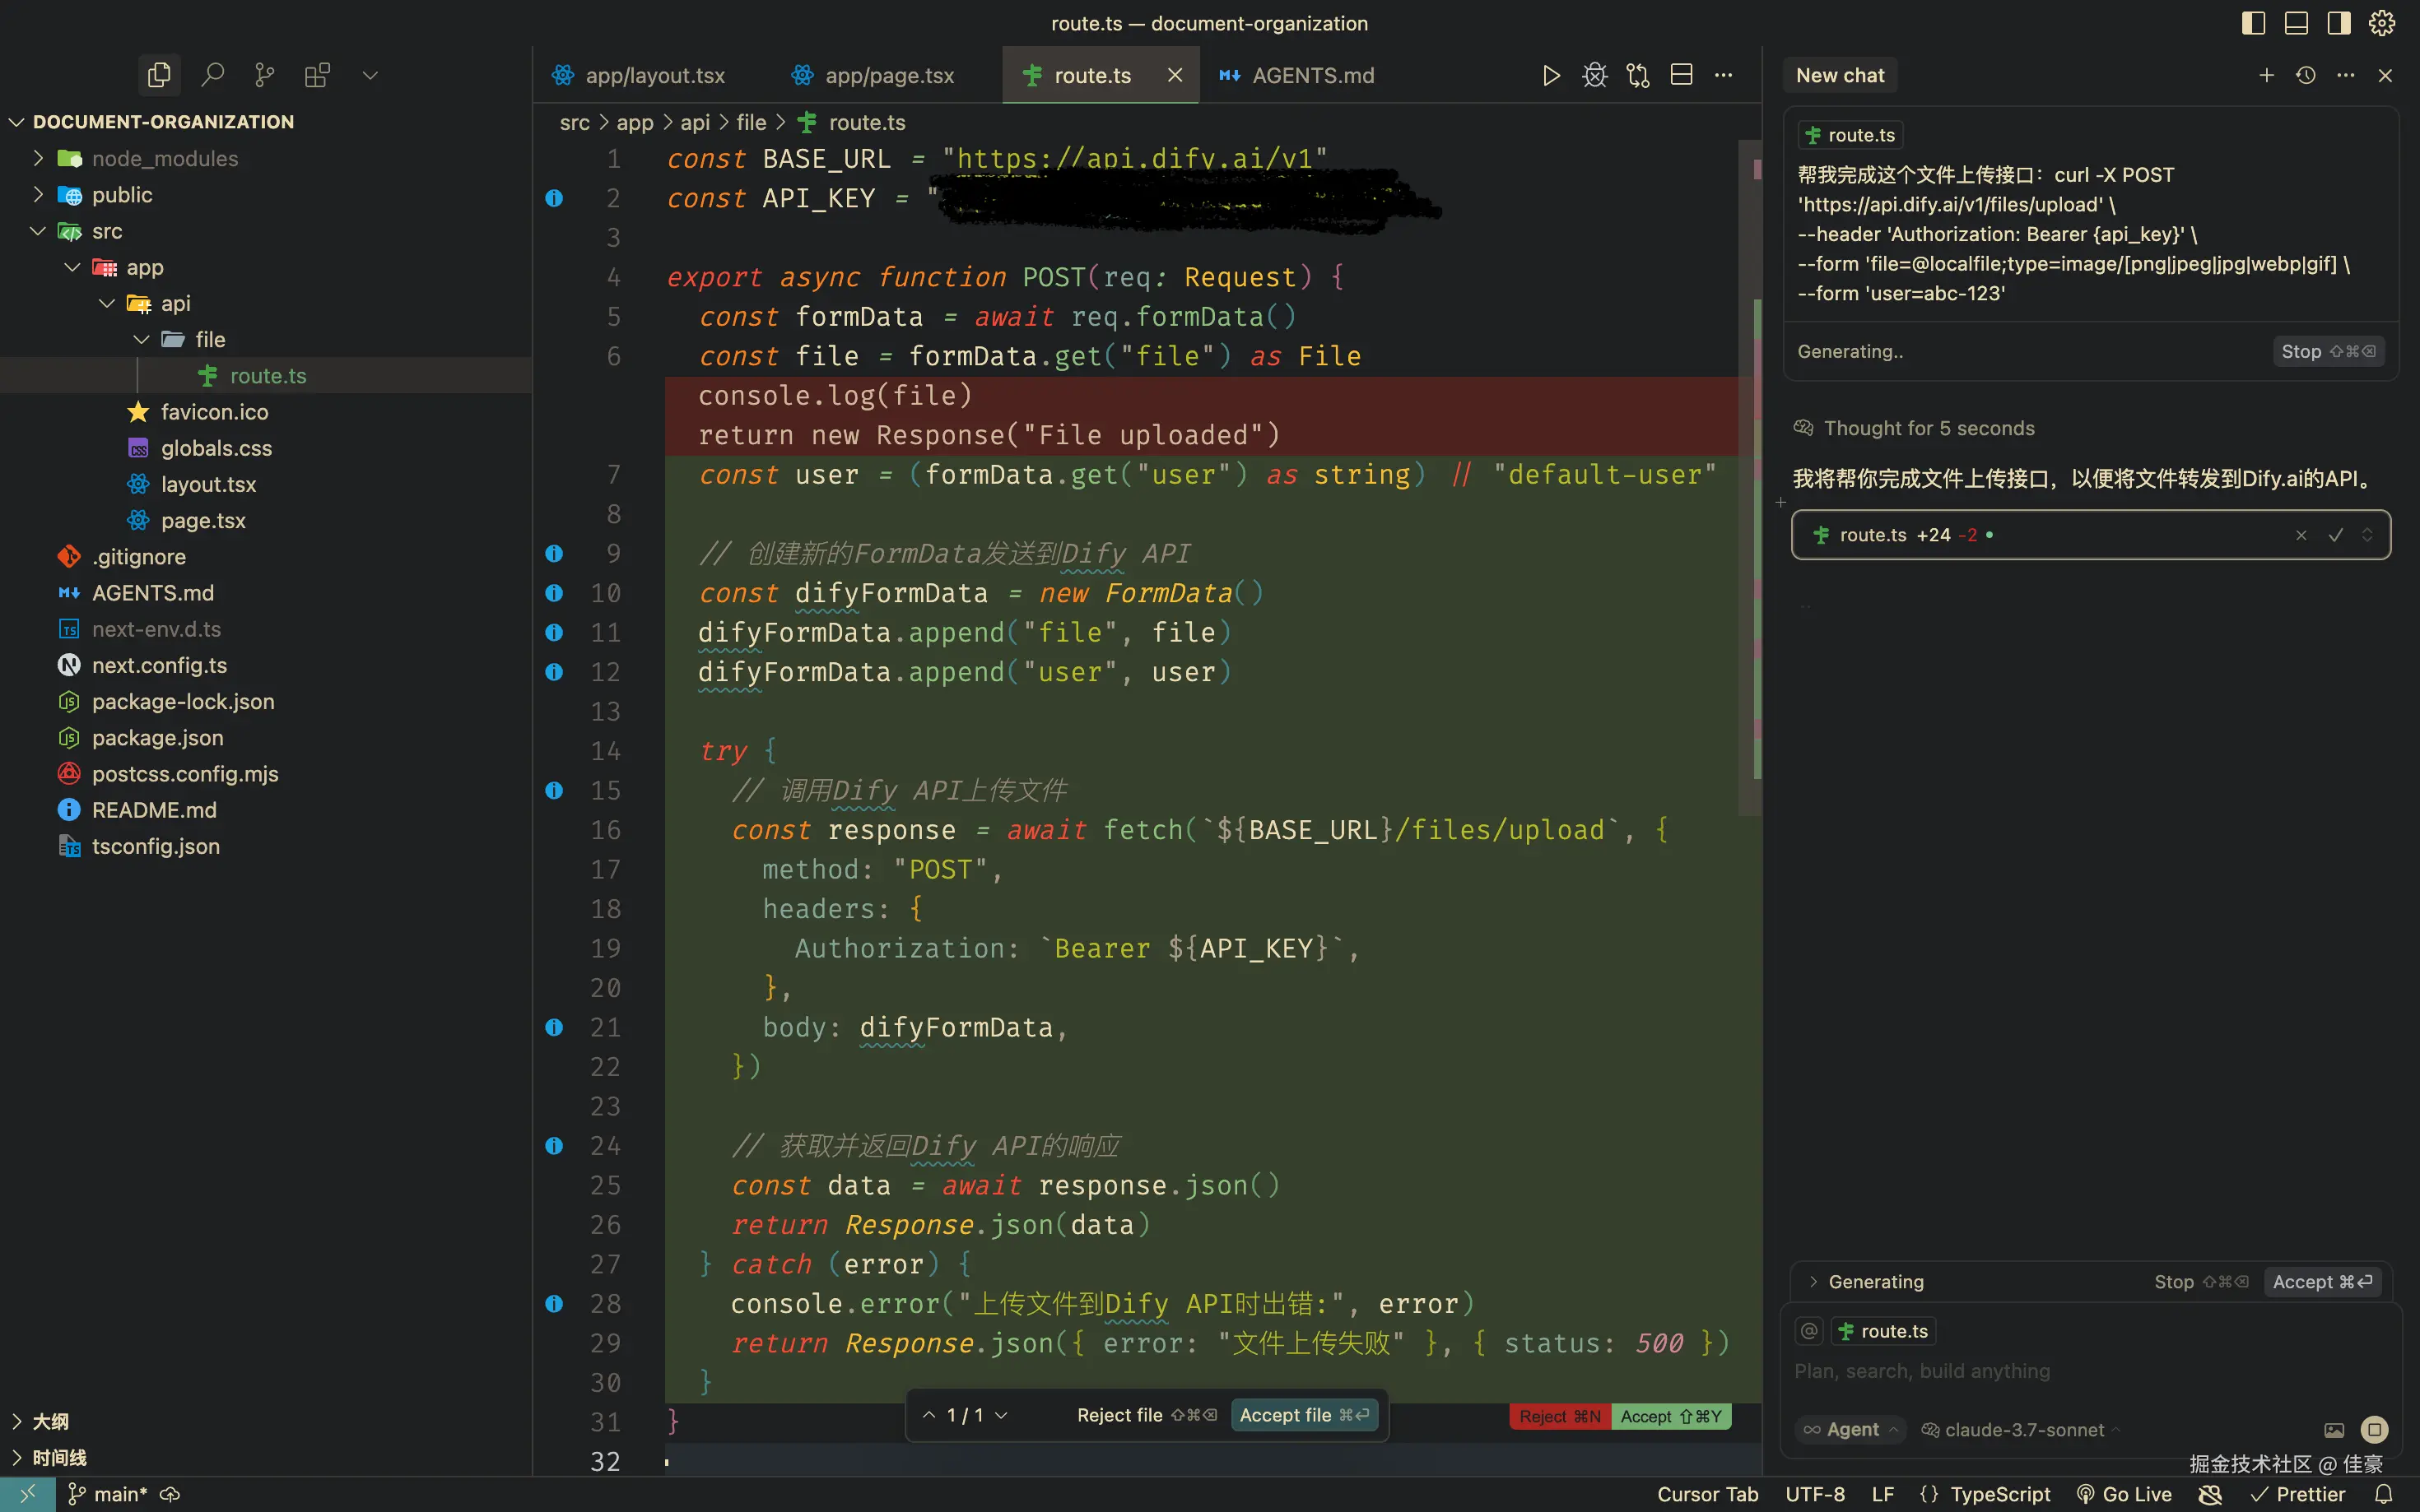Open the Extensions view icon
2420x1512 pixels.
click(x=317, y=75)
